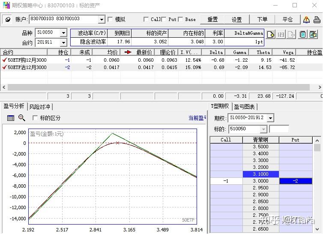The width and height of the screenshot is (323, 234).
Task: Click the Put column header in T-quote
Action: (296, 140)
